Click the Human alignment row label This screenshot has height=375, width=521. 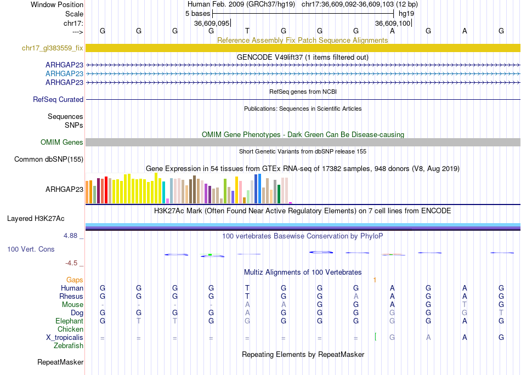coord(72,288)
